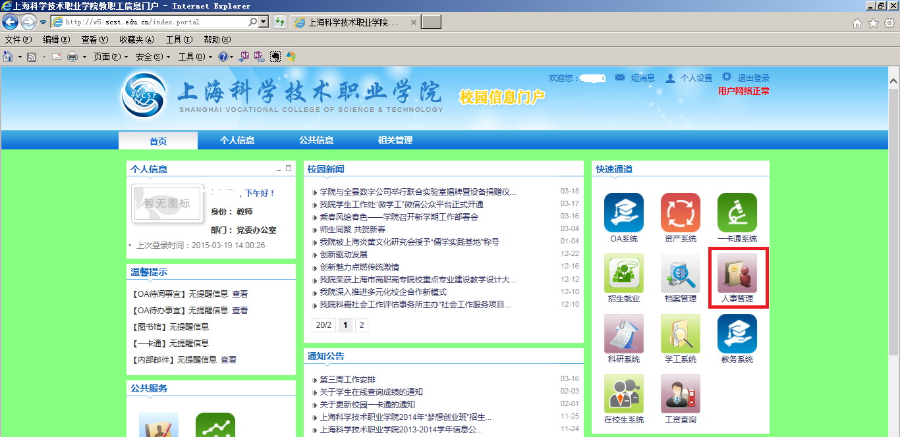Open the 科研系统 icon
Image resolution: width=900 pixels, height=437 pixels.
pyautogui.click(x=623, y=334)
